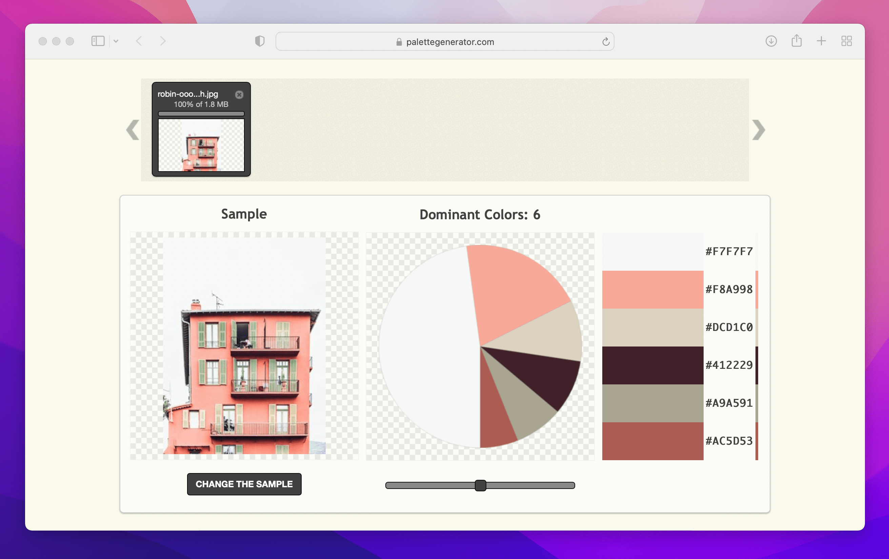The width and height of the screenshot is (889, 559).
Task: Select the #412229 dark maroon swatch
Action: click(x=653, y=365)
